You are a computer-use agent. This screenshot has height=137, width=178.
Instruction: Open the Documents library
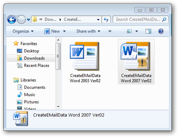point(35,87)
